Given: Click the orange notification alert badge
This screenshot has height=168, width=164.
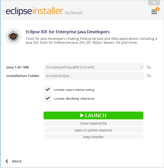Looking at the screenshot, I should 157,9.
